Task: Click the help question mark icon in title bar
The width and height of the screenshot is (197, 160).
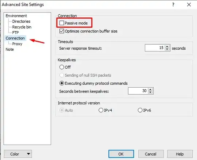Action: 173,5
